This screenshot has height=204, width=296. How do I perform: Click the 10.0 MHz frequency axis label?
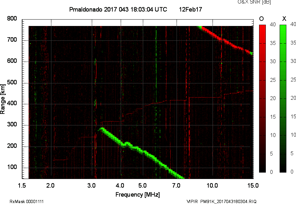pos(213,185)
